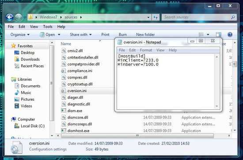Screen dimensions: 243x160
Task: Expand the Organize dropdown
Action: point(20,35)
